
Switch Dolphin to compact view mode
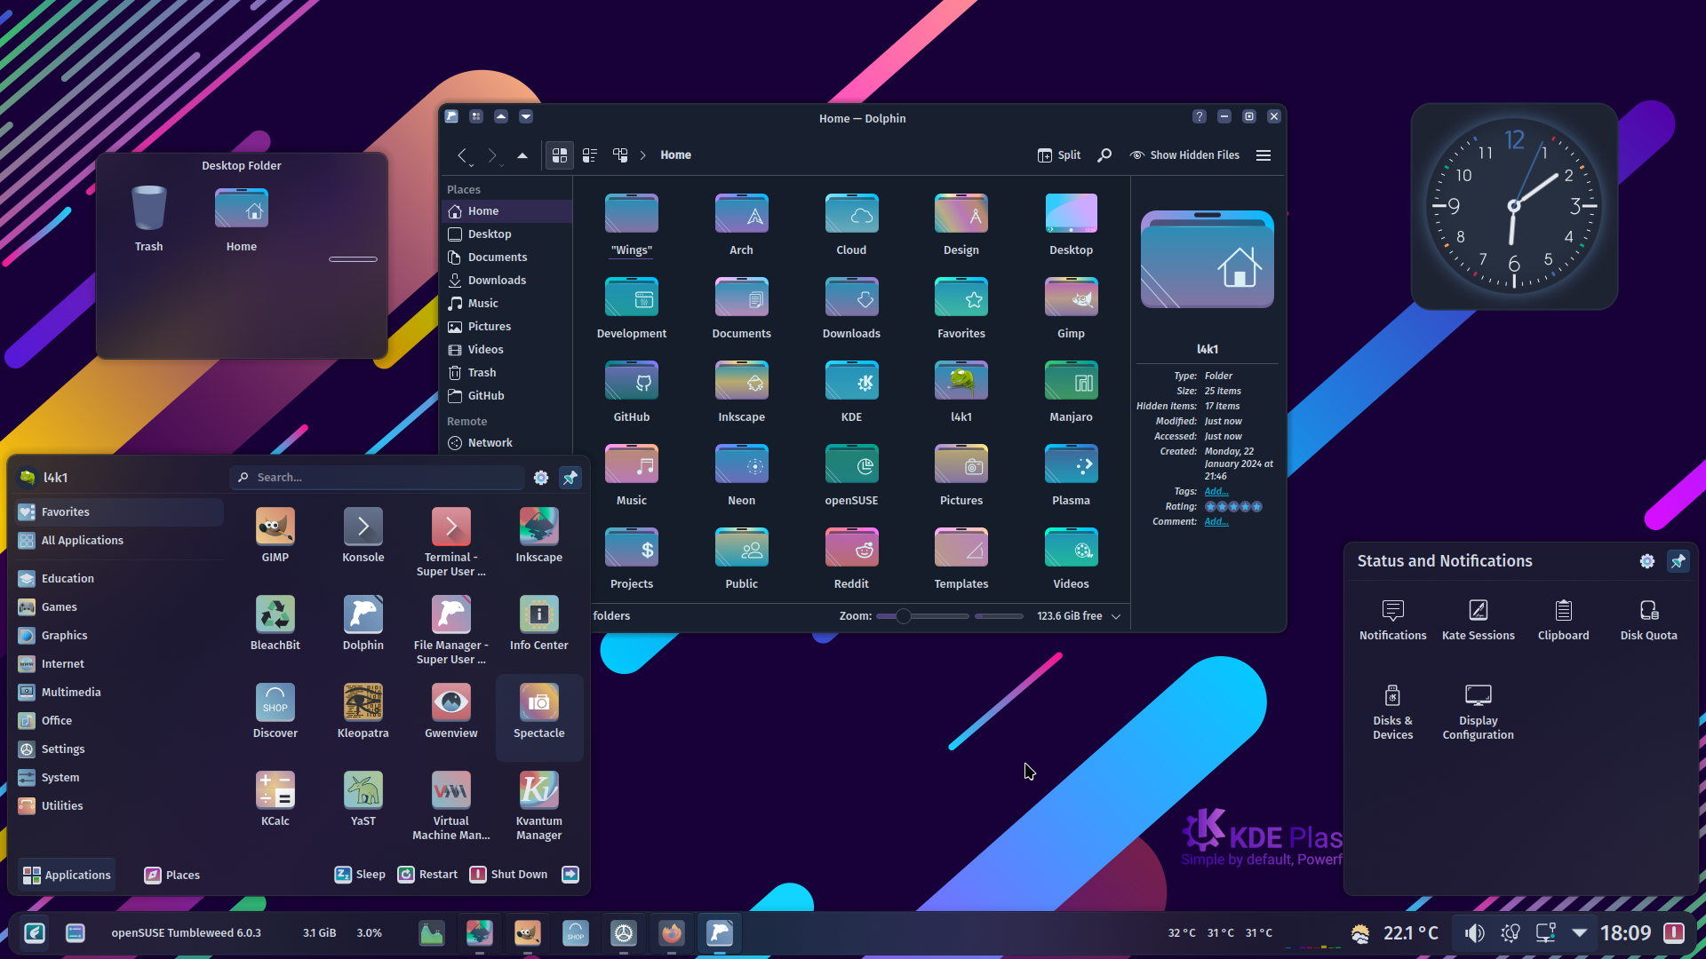[589, 155]
